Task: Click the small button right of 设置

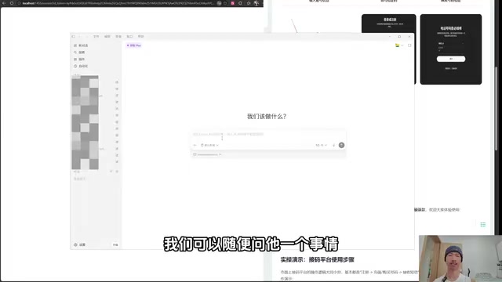Action: (115, 244)
